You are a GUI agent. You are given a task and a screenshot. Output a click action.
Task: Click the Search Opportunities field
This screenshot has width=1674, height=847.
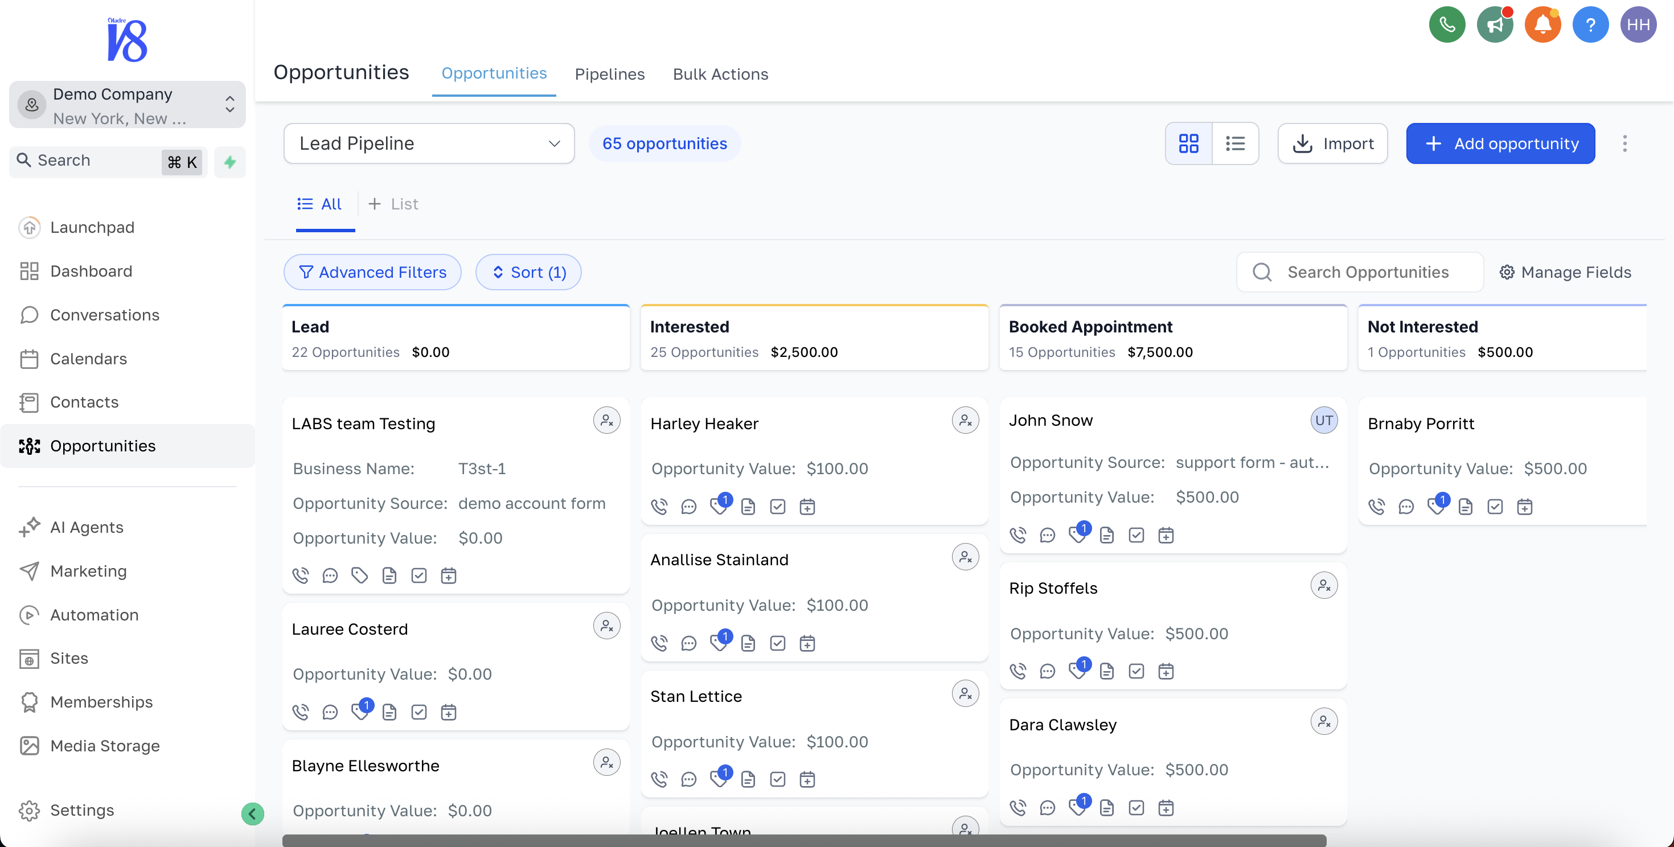[1367, 272]
